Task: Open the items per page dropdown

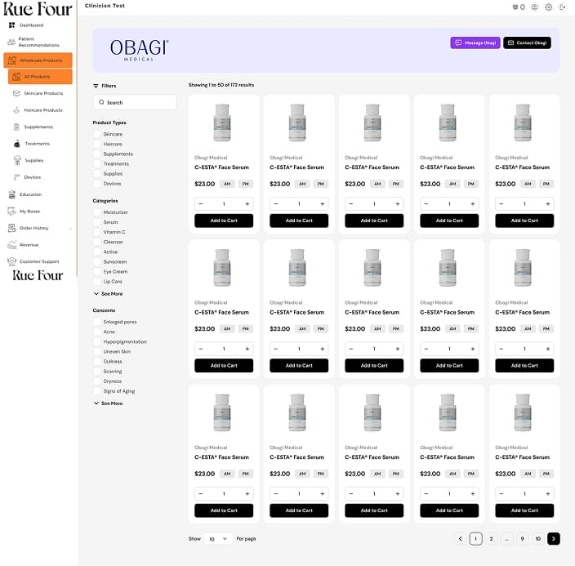Action: 217,539
